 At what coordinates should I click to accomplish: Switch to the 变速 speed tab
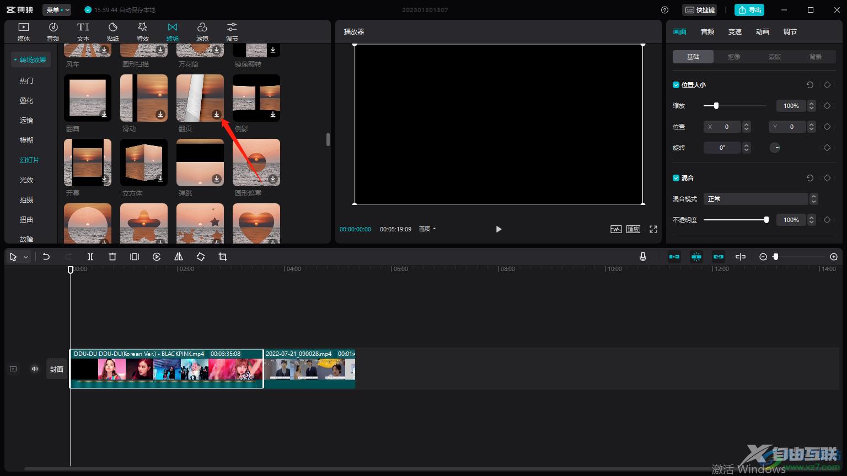735,32
